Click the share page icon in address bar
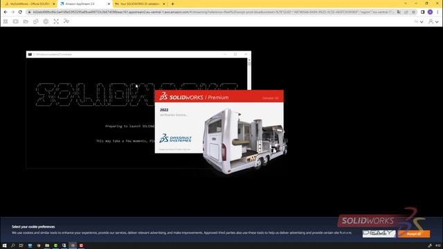443x249 pixels. click(406, 12)
